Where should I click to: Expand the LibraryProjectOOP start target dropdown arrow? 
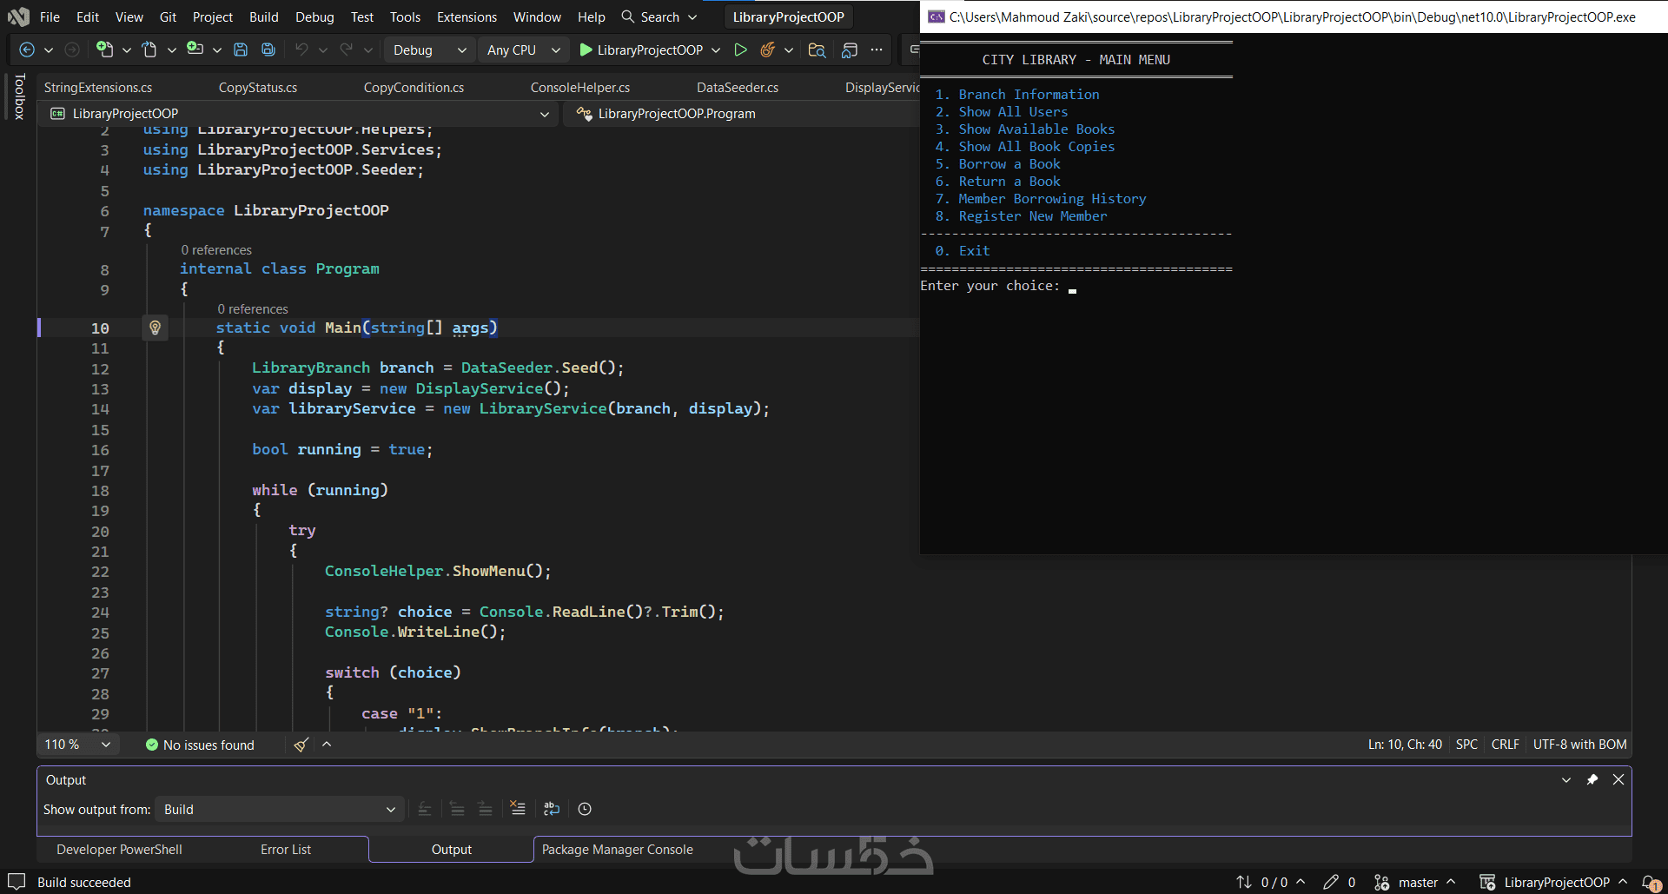[716, 50]
